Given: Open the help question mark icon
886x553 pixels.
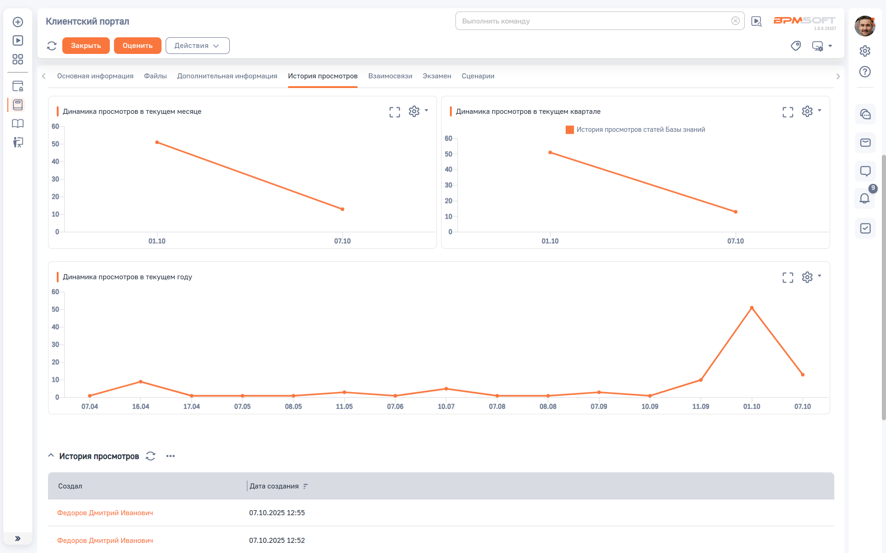Looking at the screenshot, I should click(865, 72).
